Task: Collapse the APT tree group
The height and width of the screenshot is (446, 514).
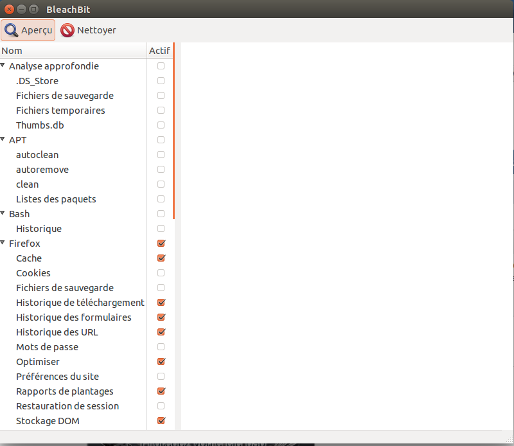Action: point(3,139)
